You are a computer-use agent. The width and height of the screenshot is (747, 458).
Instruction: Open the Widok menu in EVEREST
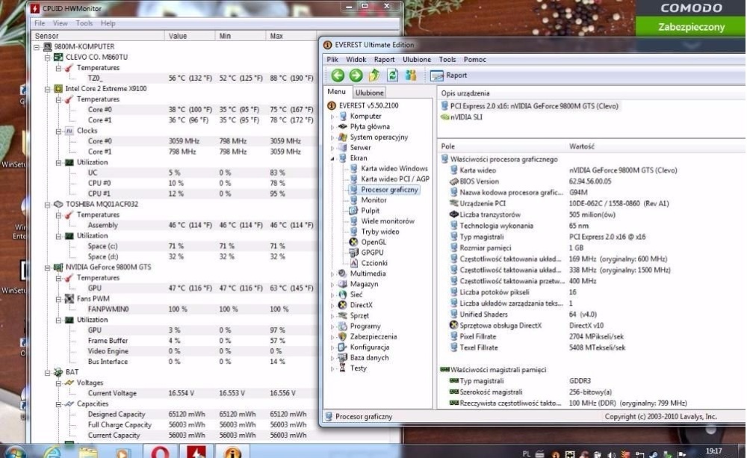tap(356, 60)
